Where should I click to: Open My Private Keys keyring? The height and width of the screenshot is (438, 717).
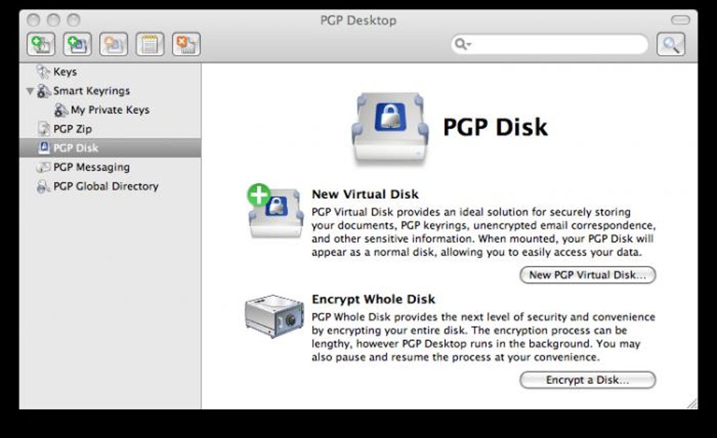tap(110, 110)
